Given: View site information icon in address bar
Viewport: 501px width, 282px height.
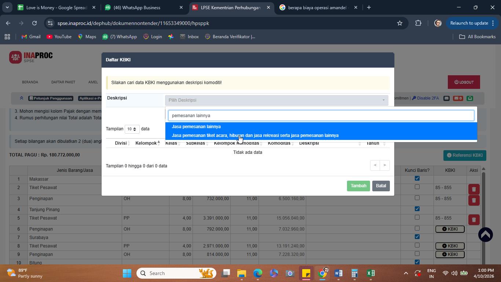Looking at the screenshot, I should pyautogui.click(x=51, y=23).
